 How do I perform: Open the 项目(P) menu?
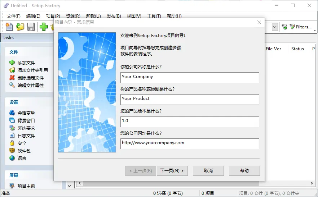(x=53, y=16)
